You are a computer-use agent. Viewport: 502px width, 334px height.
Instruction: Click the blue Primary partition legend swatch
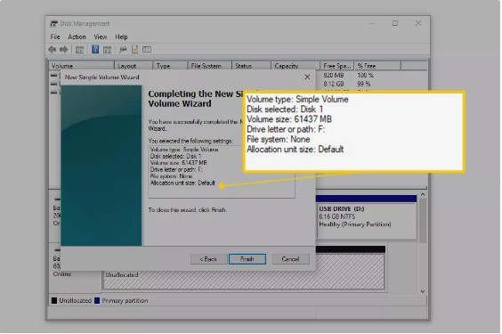97,300
